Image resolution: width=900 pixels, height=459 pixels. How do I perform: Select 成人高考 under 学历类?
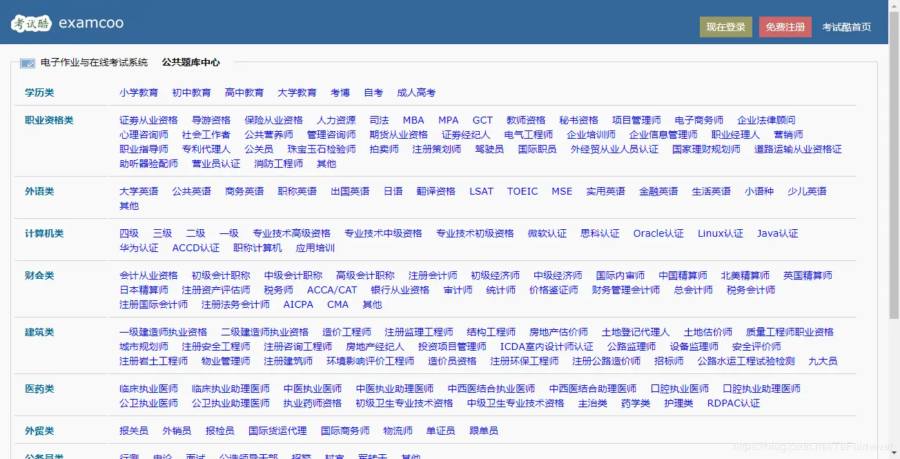(416, 92)
